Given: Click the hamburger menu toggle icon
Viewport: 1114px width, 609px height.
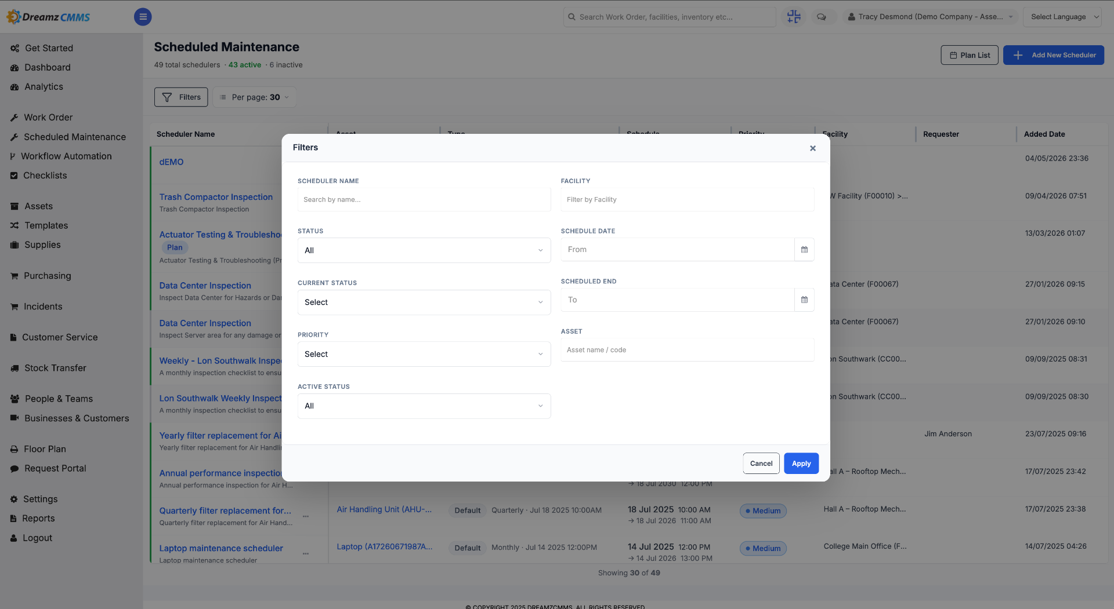Looking at the screenshot, I should tap(143, 17).
